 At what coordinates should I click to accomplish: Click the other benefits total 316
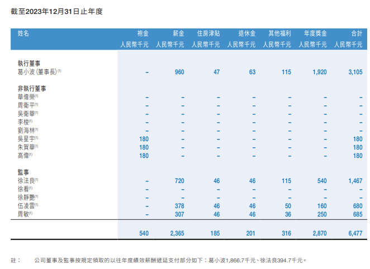click(x=286, y=233)
